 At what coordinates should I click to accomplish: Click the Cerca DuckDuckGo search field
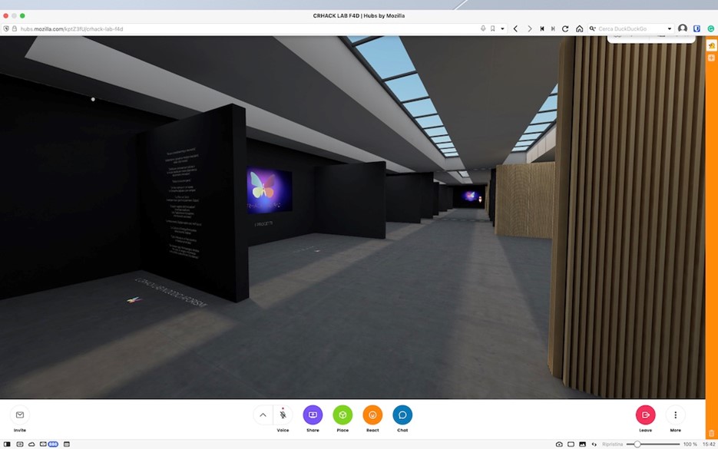tap(632, 28)
